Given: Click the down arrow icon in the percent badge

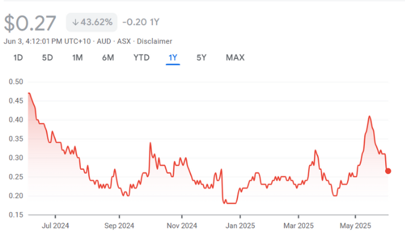Looking at the screenshot, I should (x=75, y=22).
